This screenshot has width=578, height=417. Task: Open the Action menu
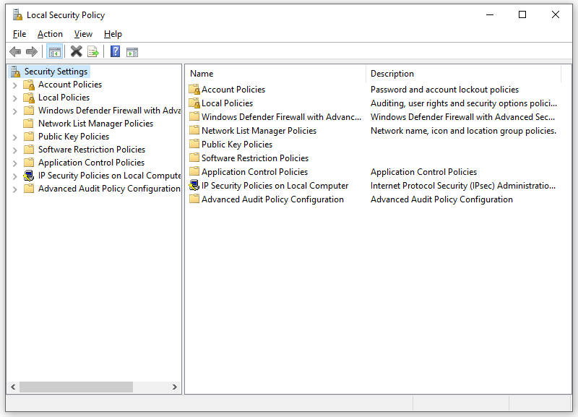coord(50,34)
